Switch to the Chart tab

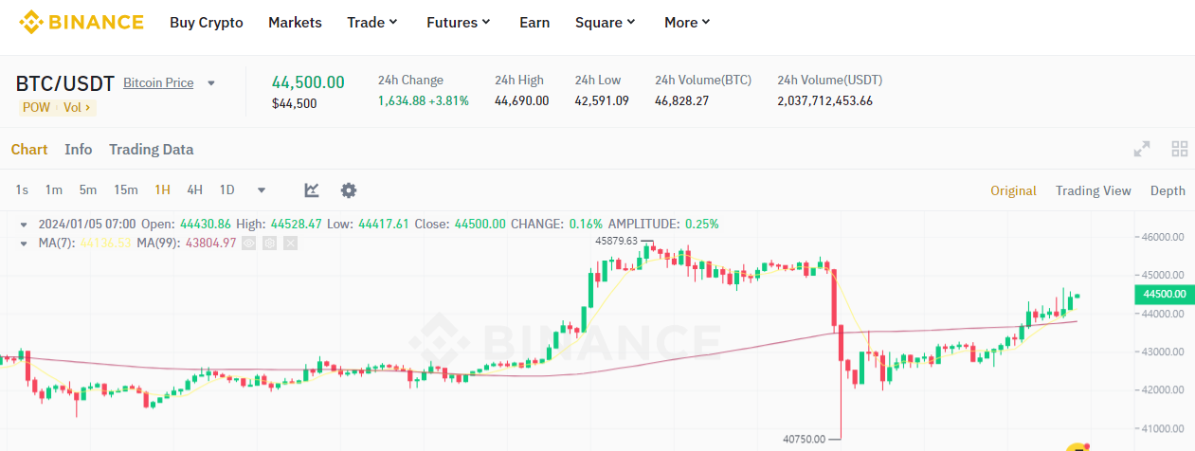click(29, 149)
